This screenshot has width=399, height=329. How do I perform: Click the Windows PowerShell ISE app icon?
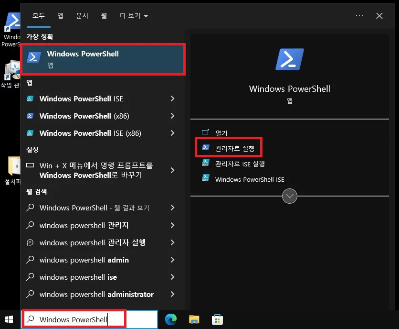pyautogui.click(x=30, y=99)
